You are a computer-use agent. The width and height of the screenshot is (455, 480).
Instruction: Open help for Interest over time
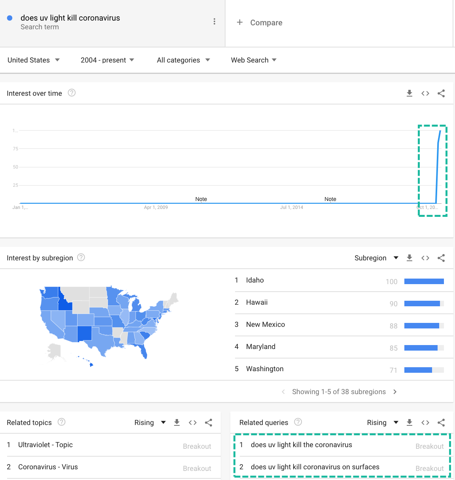72,93
